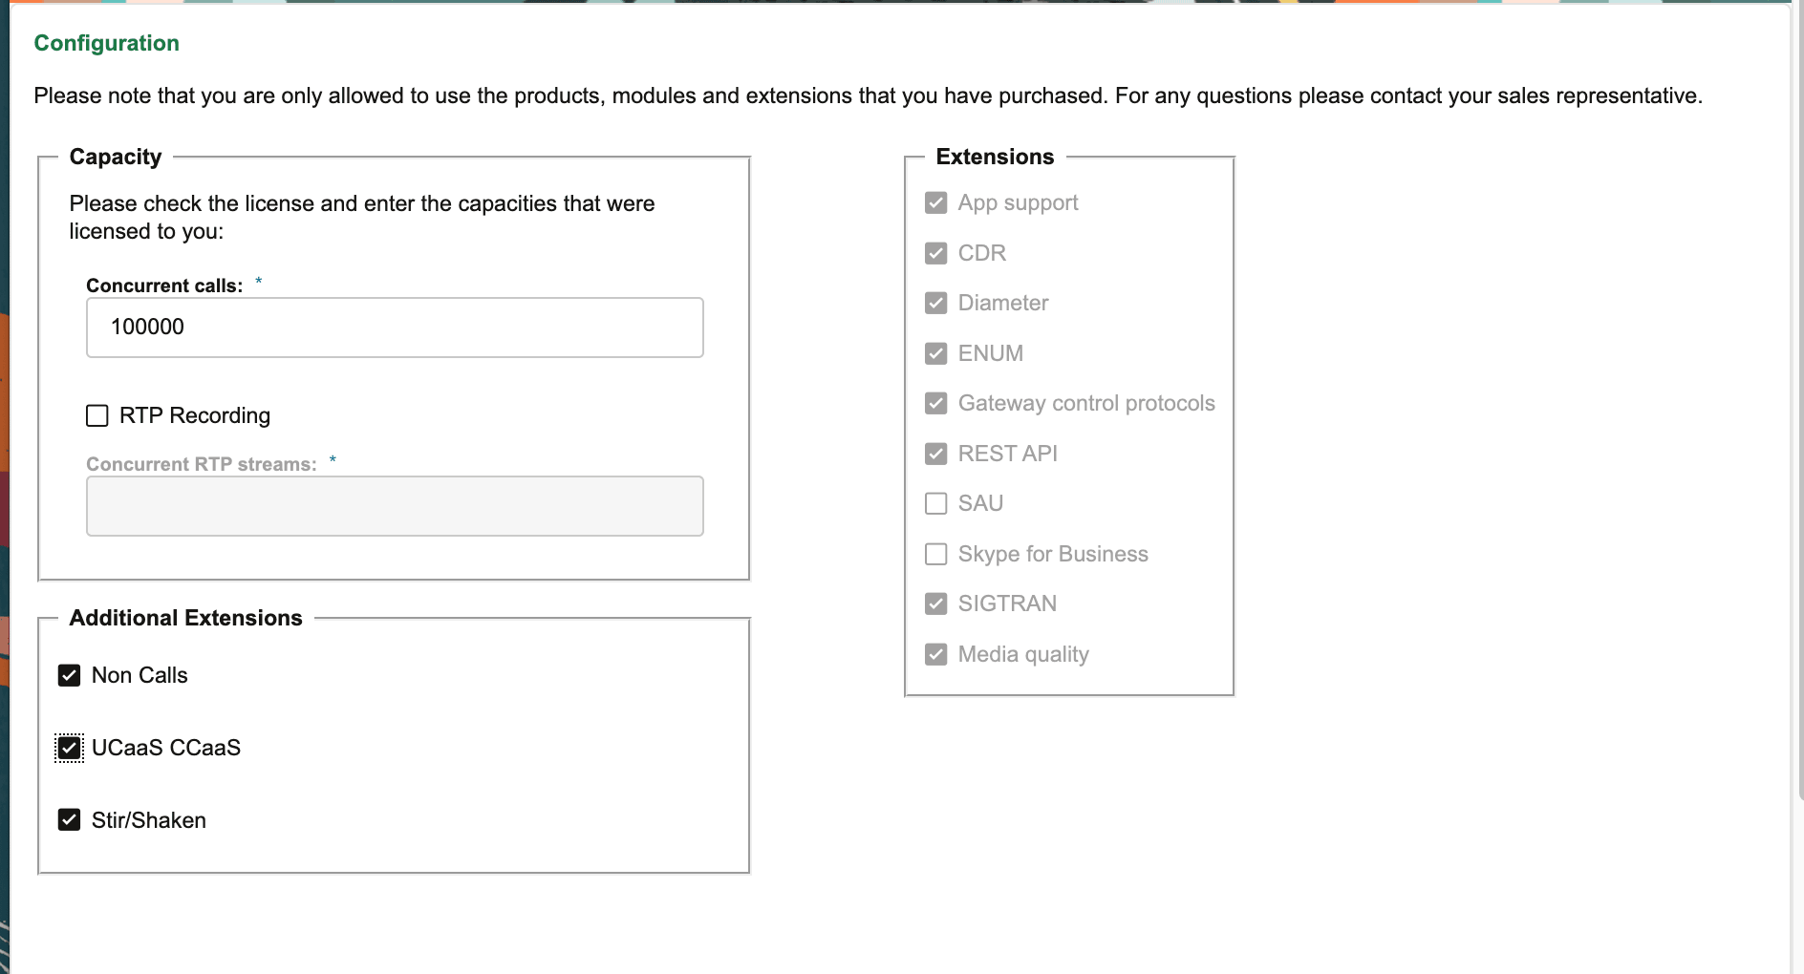Enable the SAU extension

pos(935,503)
